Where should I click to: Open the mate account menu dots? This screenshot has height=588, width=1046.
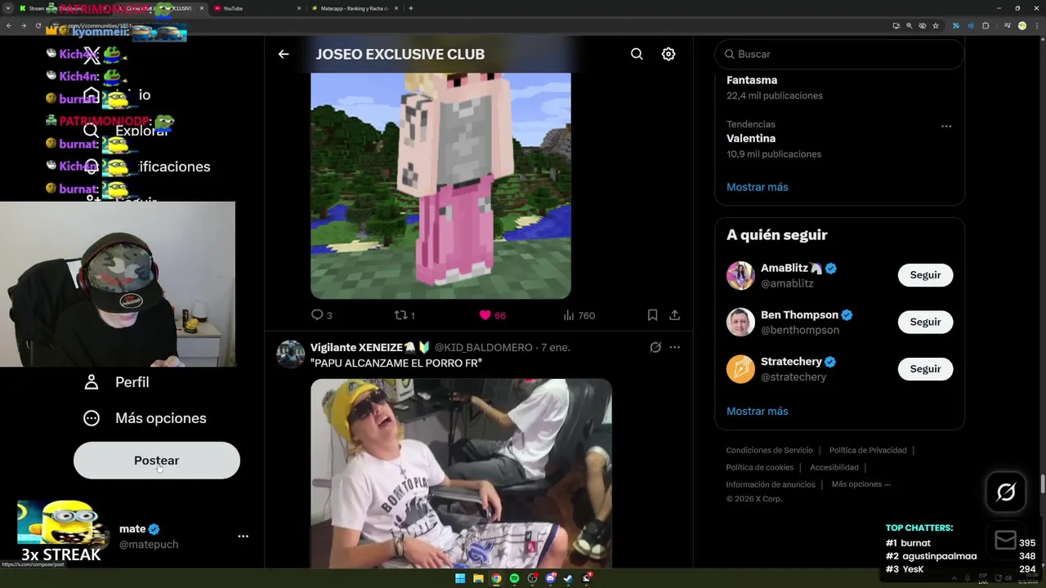pos(243,537)
